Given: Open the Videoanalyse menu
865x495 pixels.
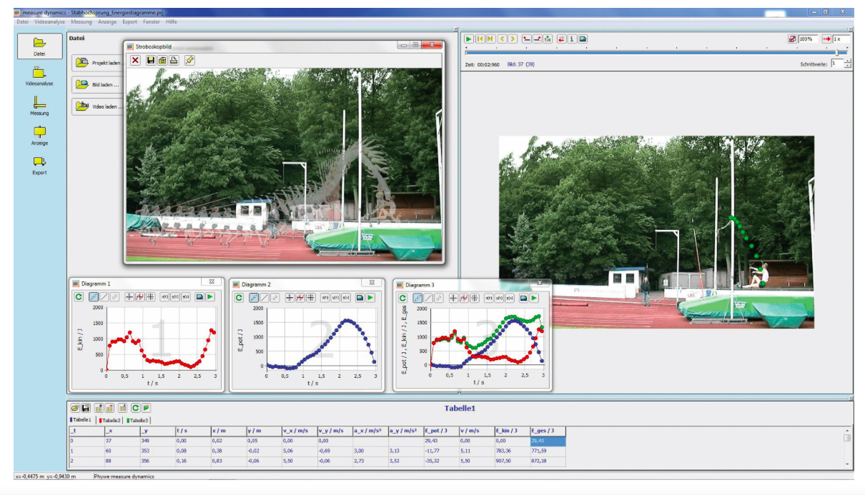Looking at the screenshot, I should 49,22.
